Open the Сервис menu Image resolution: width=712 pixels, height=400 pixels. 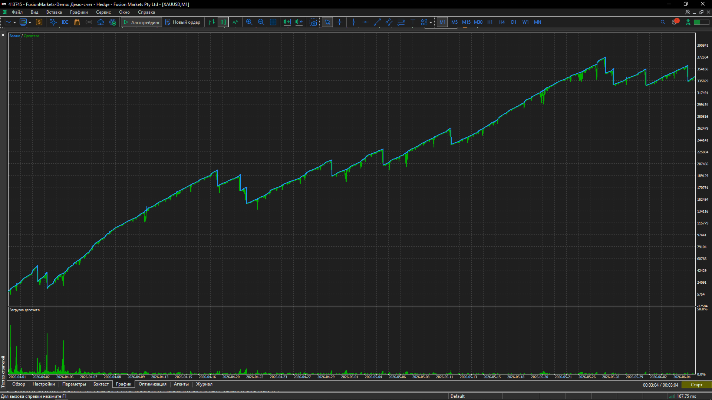coord(103,12)
